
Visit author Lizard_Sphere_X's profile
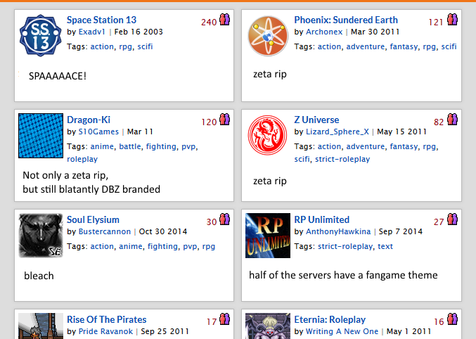coord(337,132)
